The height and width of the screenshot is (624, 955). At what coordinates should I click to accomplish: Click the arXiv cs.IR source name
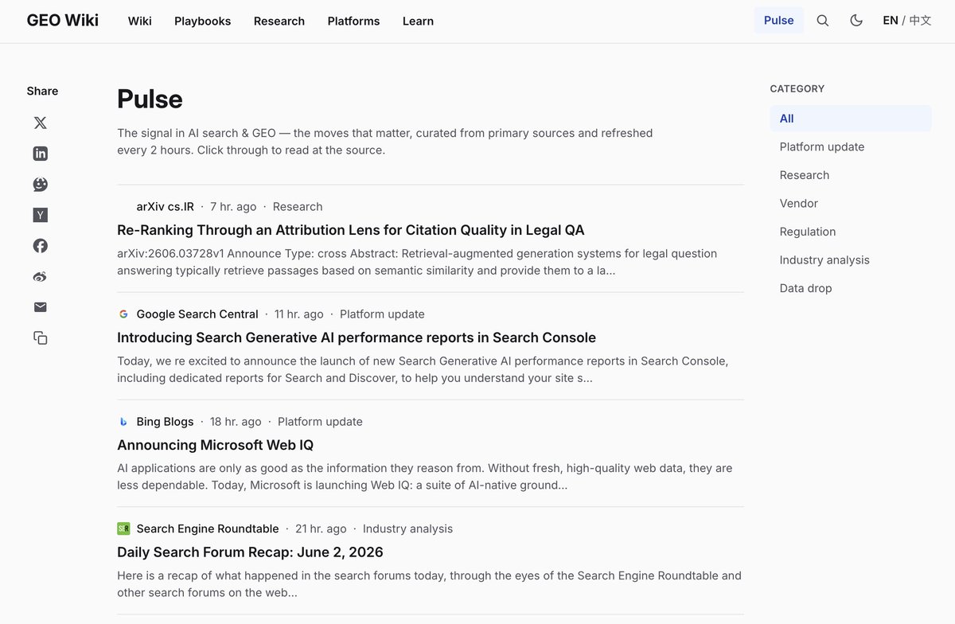click(165, 207)
